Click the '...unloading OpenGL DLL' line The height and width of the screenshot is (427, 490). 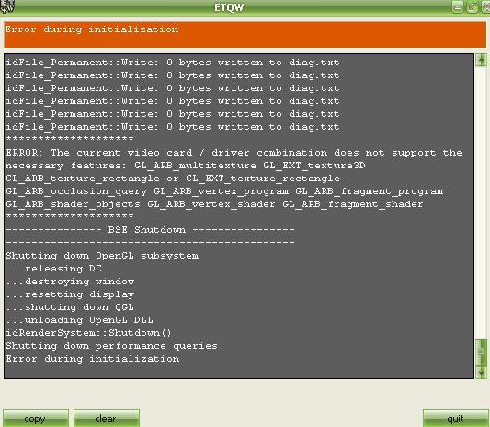coord(79,320)
